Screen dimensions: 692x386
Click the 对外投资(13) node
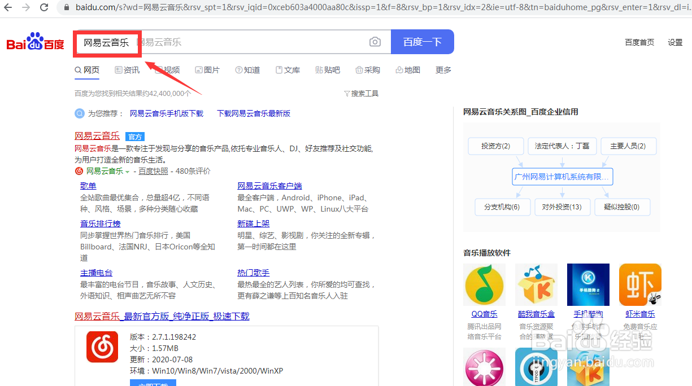562,207
